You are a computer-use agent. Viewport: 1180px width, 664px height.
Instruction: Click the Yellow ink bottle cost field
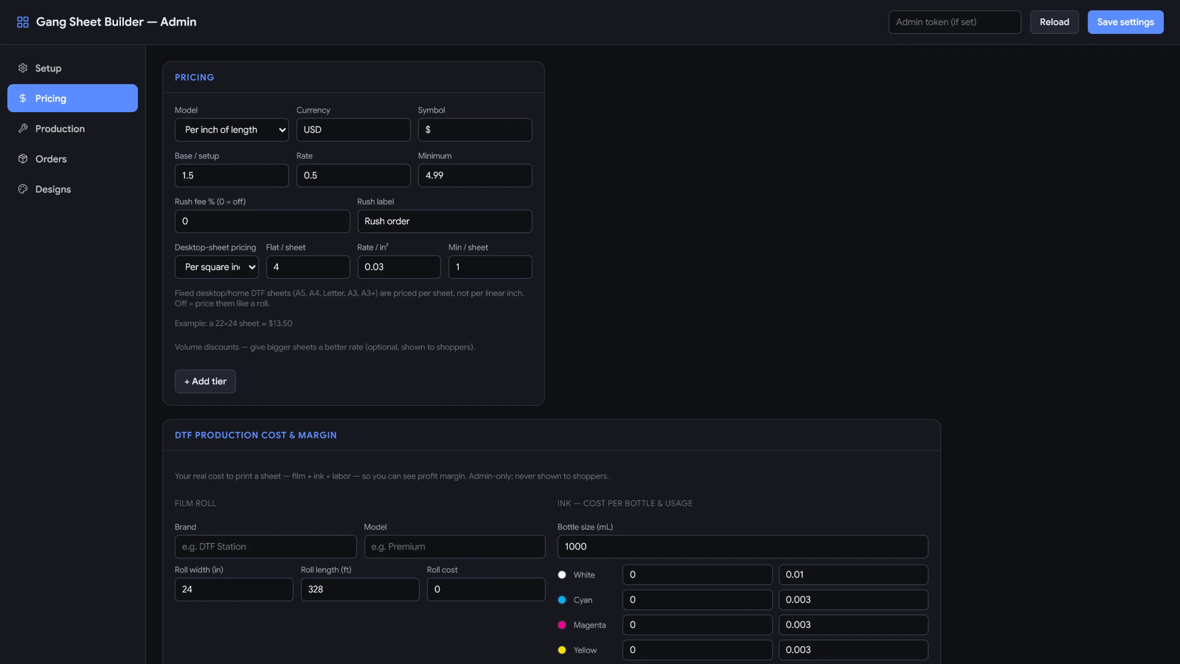(x=697, y=650)
